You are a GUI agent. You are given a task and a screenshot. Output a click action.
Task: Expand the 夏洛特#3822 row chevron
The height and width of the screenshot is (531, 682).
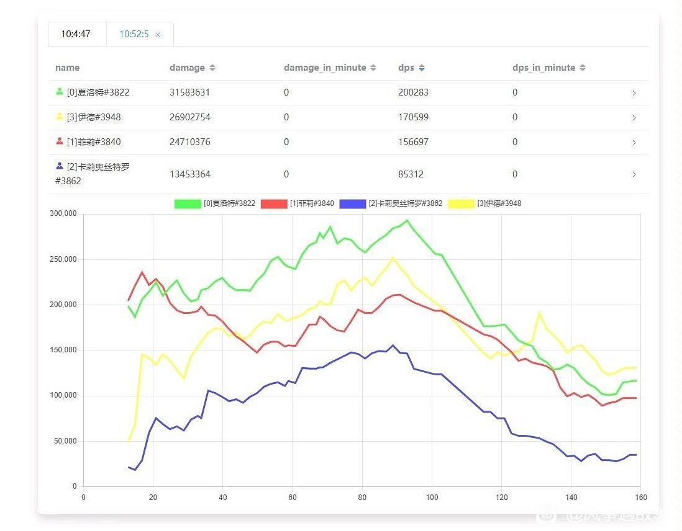(634, 93)
